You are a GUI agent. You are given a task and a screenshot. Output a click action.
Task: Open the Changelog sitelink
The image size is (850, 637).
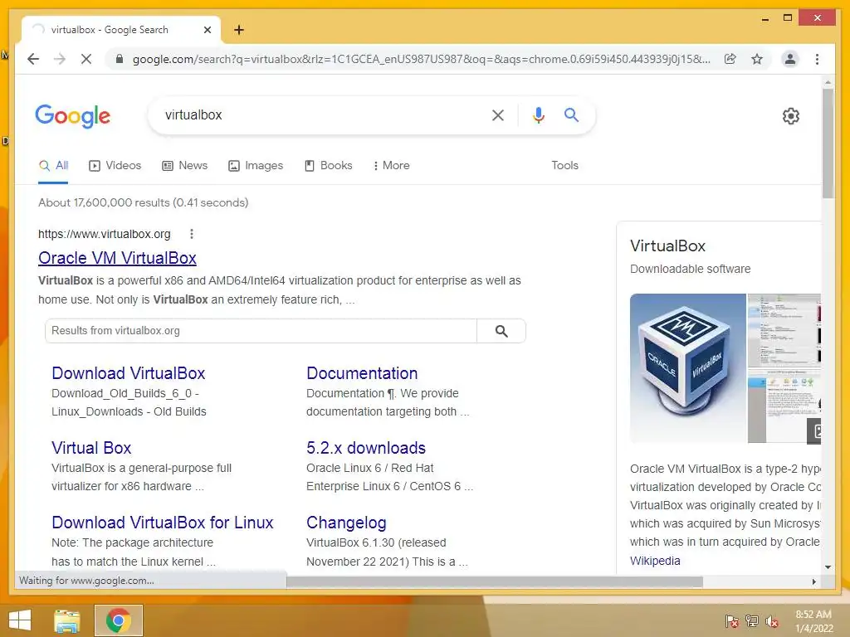346,523
